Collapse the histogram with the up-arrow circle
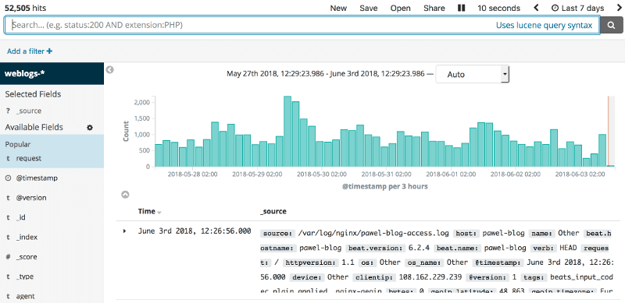The image size is (625, 303). (x=125, y=195)
